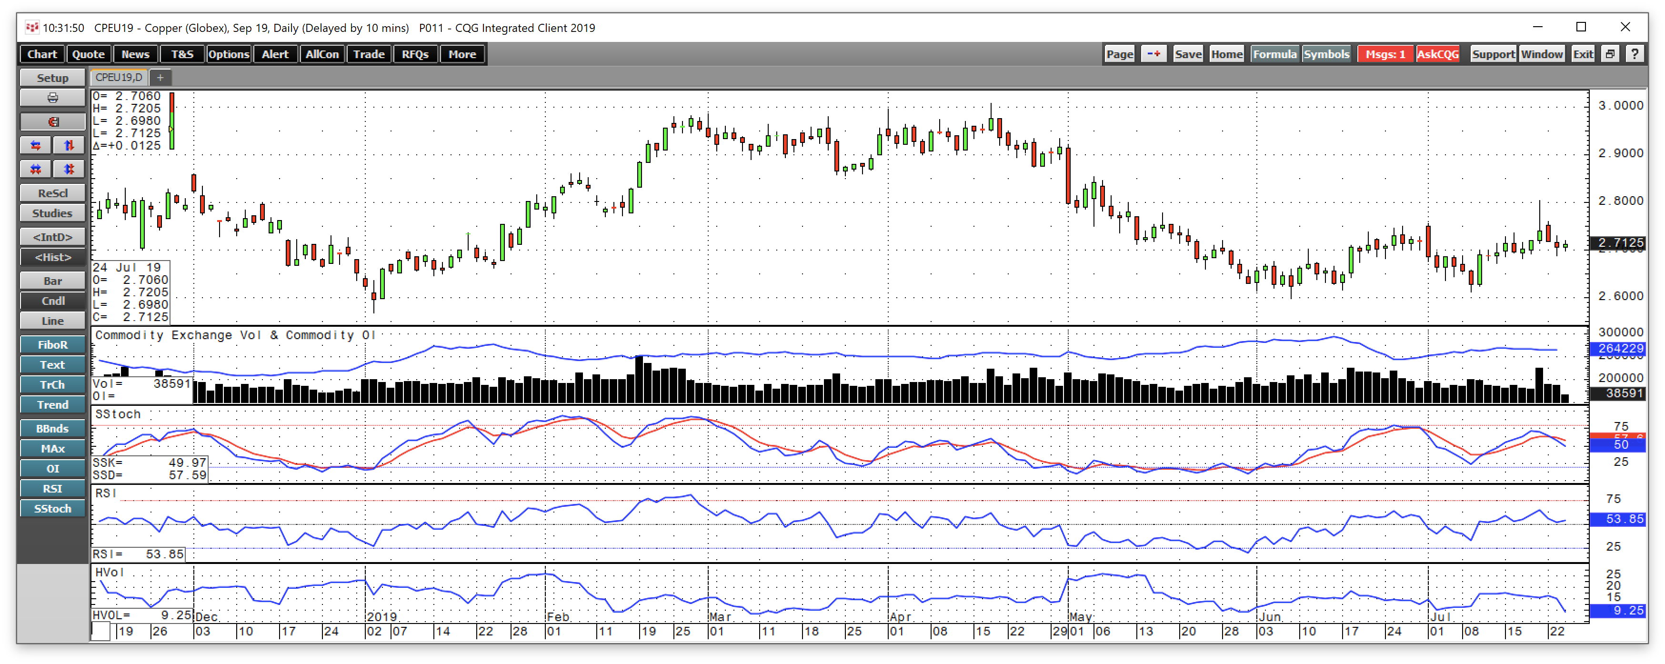Open the Studies panel

coord(52,213)
